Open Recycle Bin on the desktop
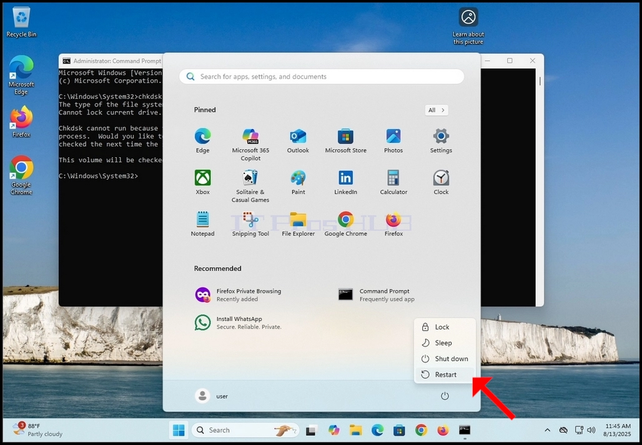 point(21,22)
